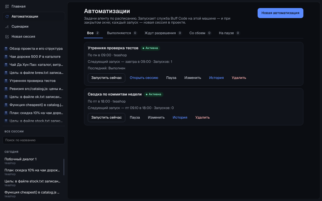This screenshot has width=322, height=201.
Task: Click T icon beside Функция cheapest() in top list
Action: (x=6, y=105)
